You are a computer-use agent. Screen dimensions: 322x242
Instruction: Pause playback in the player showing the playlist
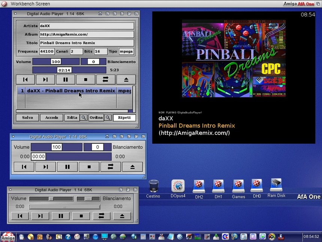pos(66,80)
